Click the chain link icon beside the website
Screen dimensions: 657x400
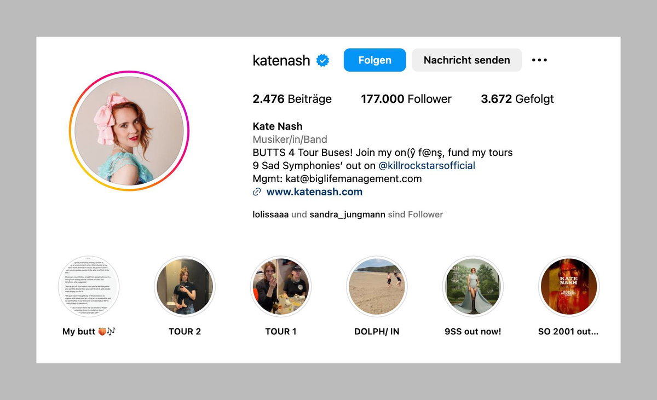pos(256,192)
